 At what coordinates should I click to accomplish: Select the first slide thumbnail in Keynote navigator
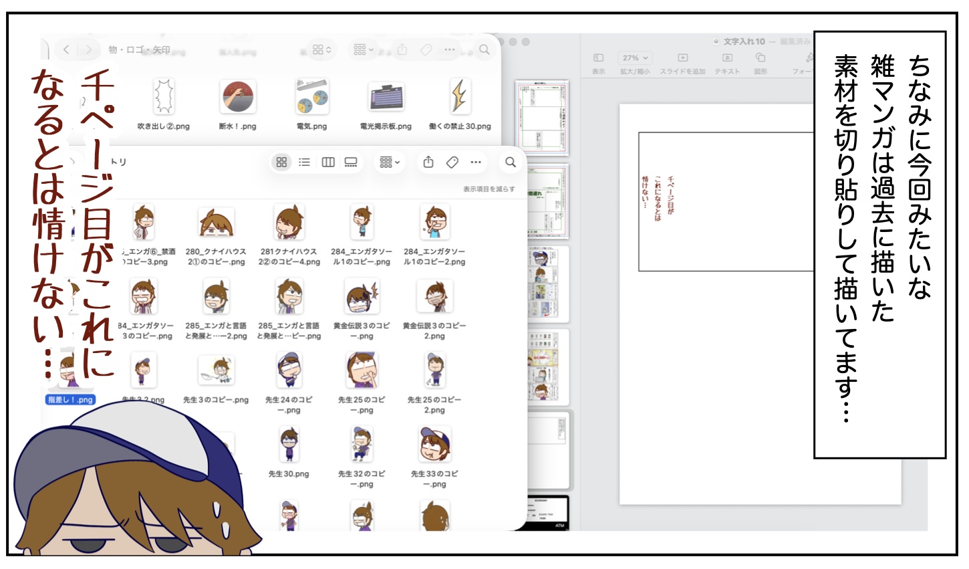click(x=541, y=117)
